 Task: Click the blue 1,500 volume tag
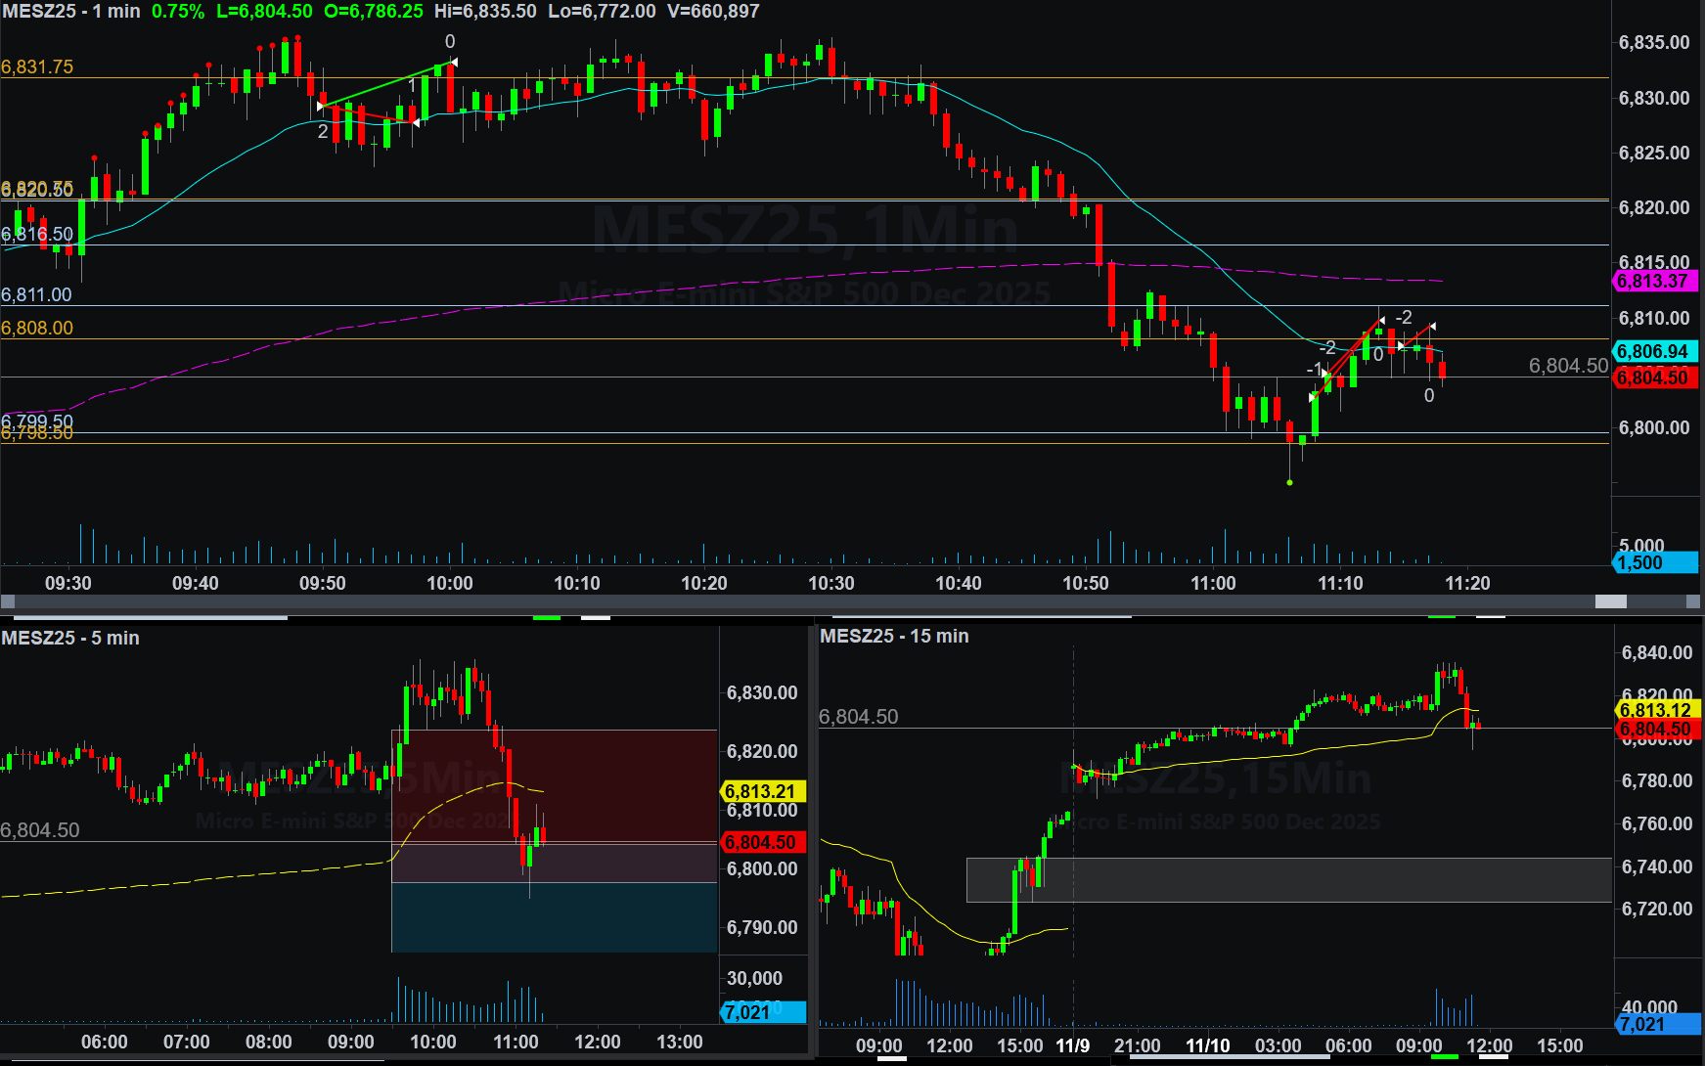(1652, 562)
